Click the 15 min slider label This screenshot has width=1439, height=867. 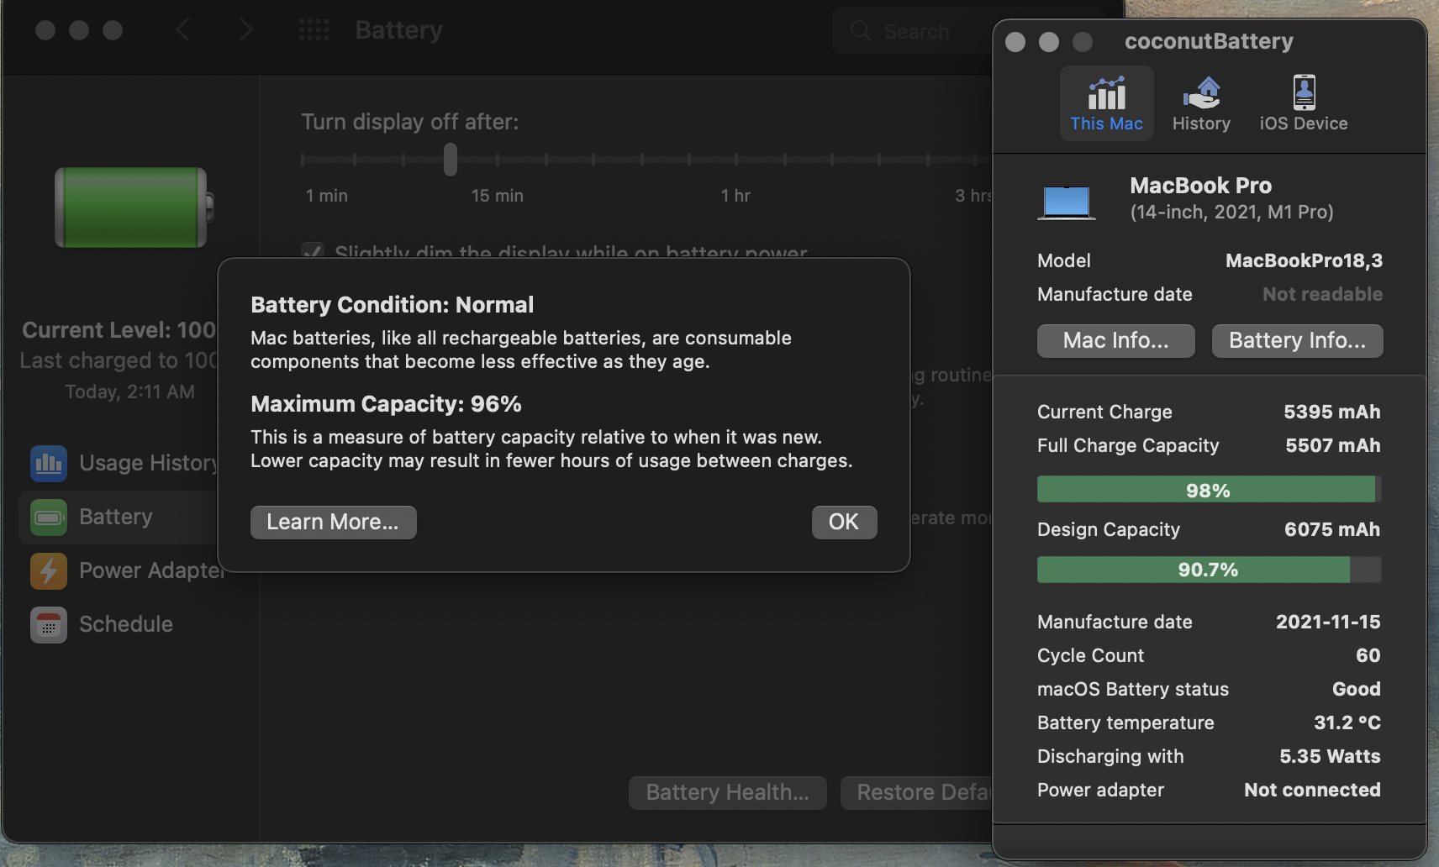pyautogui.click(x=497, y=196)
